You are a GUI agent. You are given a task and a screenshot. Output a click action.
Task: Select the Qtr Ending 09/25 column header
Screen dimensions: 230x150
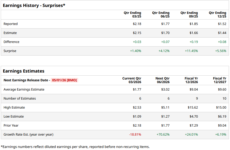(189, 15)
